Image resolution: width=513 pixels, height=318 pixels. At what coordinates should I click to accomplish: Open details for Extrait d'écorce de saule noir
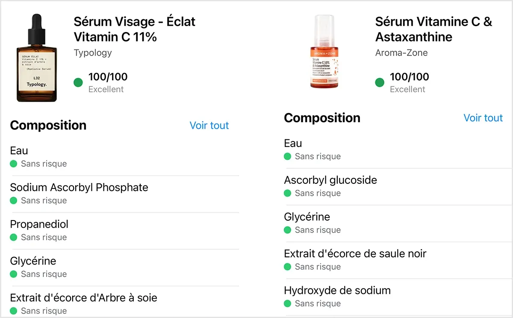pos(355,253)
